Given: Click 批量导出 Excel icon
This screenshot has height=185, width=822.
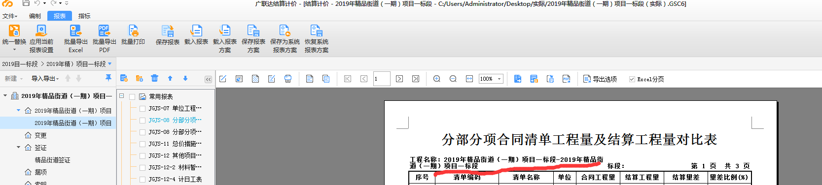Looking at the screenshot, I should coord(75,31).
